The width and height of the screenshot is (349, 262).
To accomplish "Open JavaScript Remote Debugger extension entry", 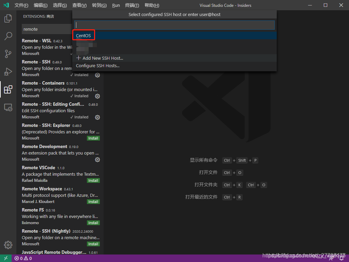I will pos(60,252).
